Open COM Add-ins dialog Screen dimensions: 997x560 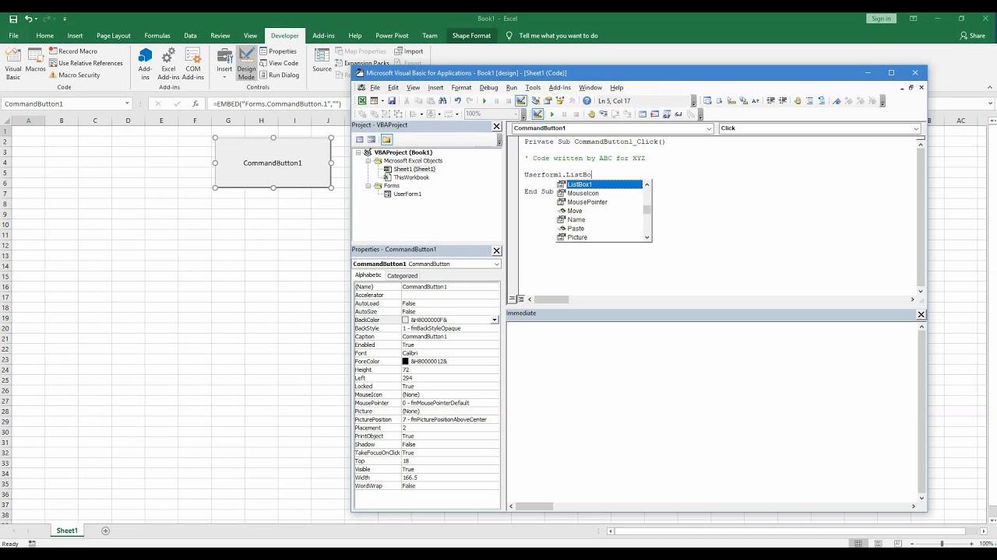click(x=193, y=62)
